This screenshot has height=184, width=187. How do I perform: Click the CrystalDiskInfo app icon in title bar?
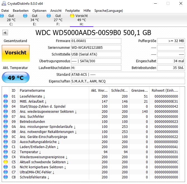click(x=4, y=3)
